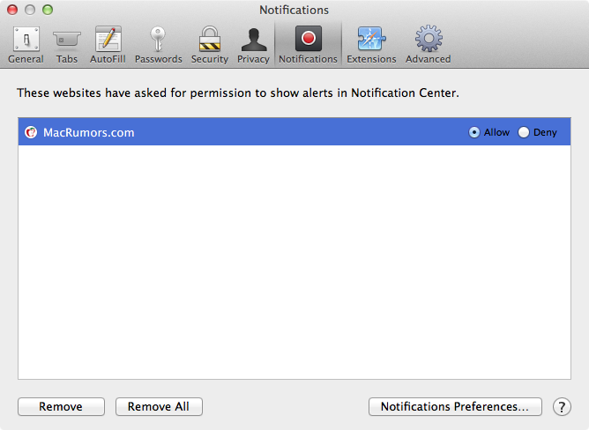
Task: Open the General preferences switch icon
Action: coord(26,39)
